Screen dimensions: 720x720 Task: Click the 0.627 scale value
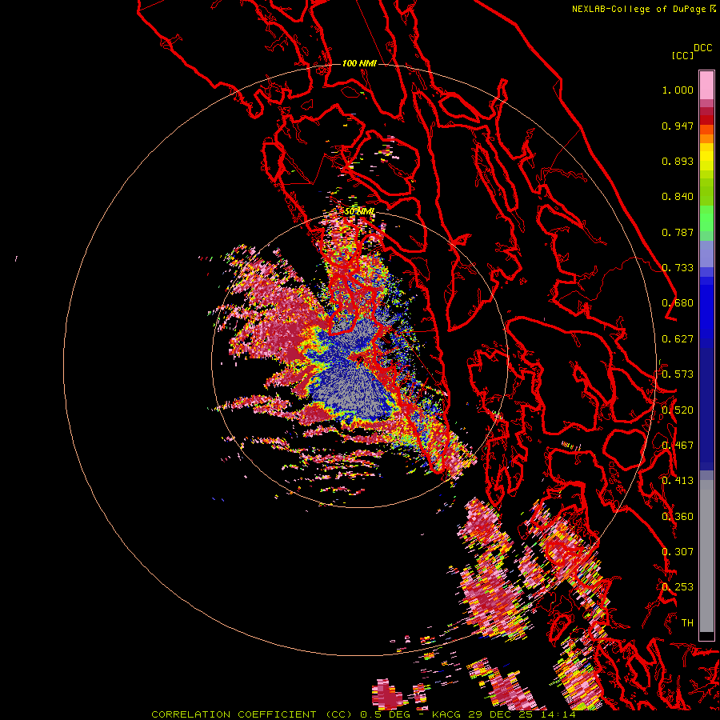coord(678,339)
